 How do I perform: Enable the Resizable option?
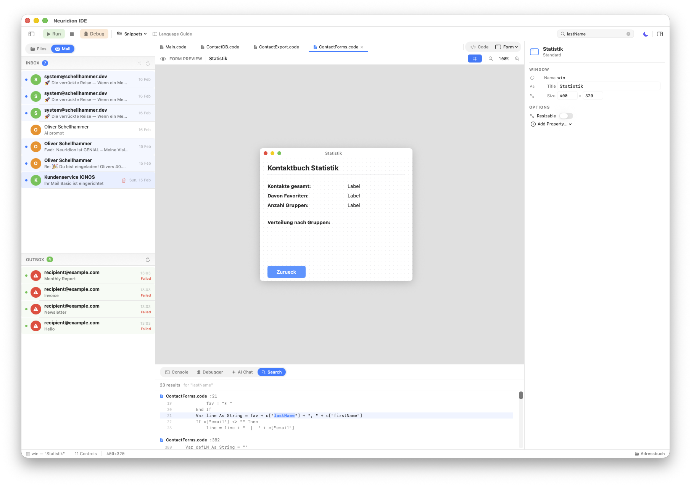click(566, 116)
